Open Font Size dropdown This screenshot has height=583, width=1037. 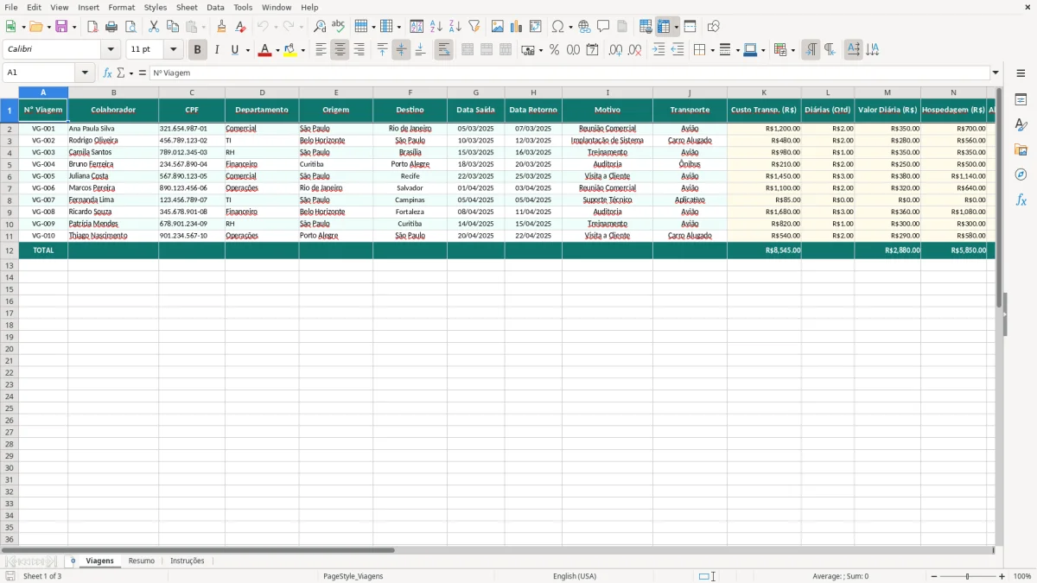pyautogui.click(x=173, y=50)
